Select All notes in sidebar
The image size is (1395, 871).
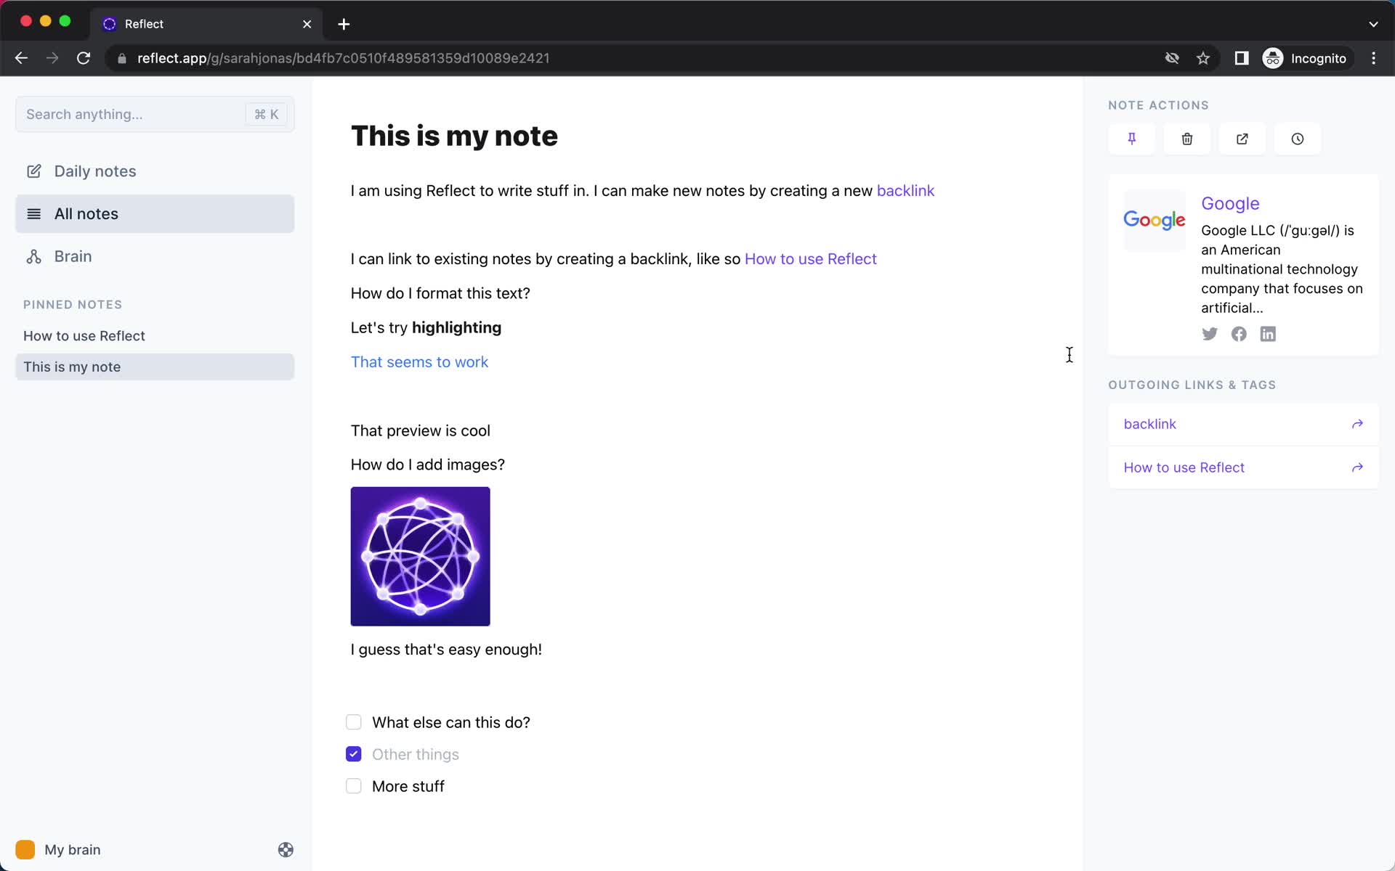click(x=155, y=213)
